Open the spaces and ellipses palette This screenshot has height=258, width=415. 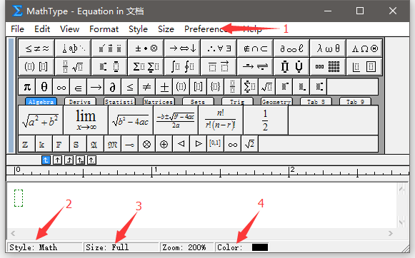pyautogui.click(x=73, y=48)
